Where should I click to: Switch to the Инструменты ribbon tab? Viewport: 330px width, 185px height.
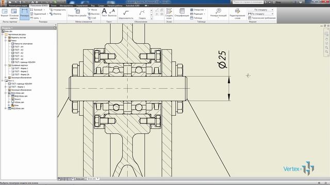point(66,6)
